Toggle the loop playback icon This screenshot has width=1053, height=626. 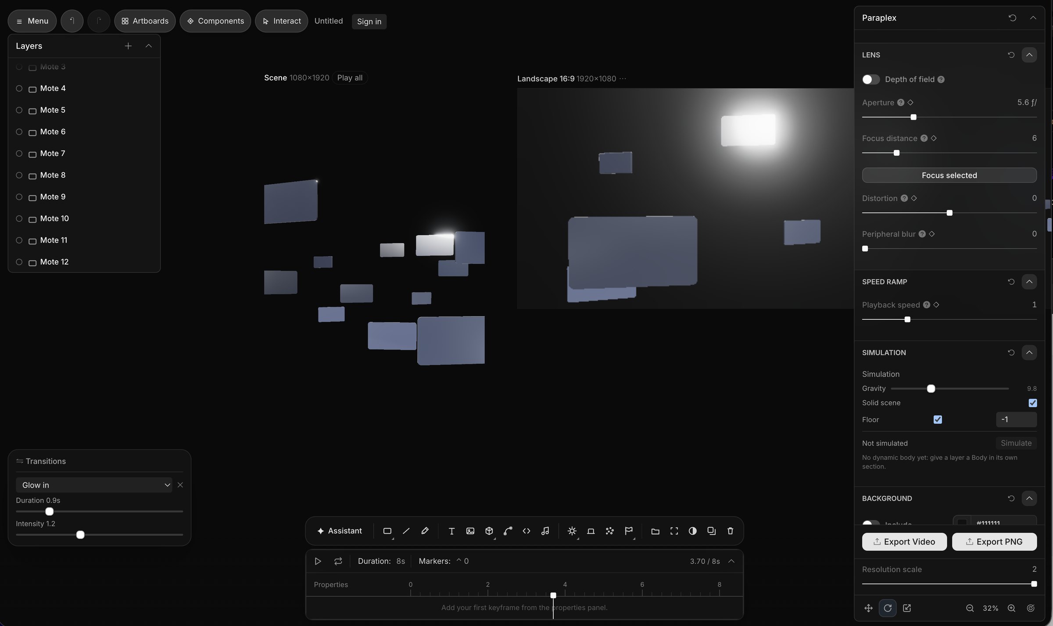point(338,561)
